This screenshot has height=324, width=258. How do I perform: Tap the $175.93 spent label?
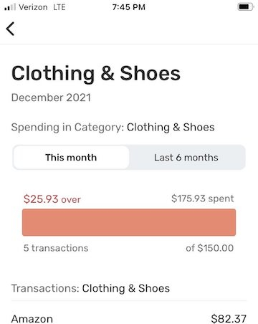[x=203, y=199]
